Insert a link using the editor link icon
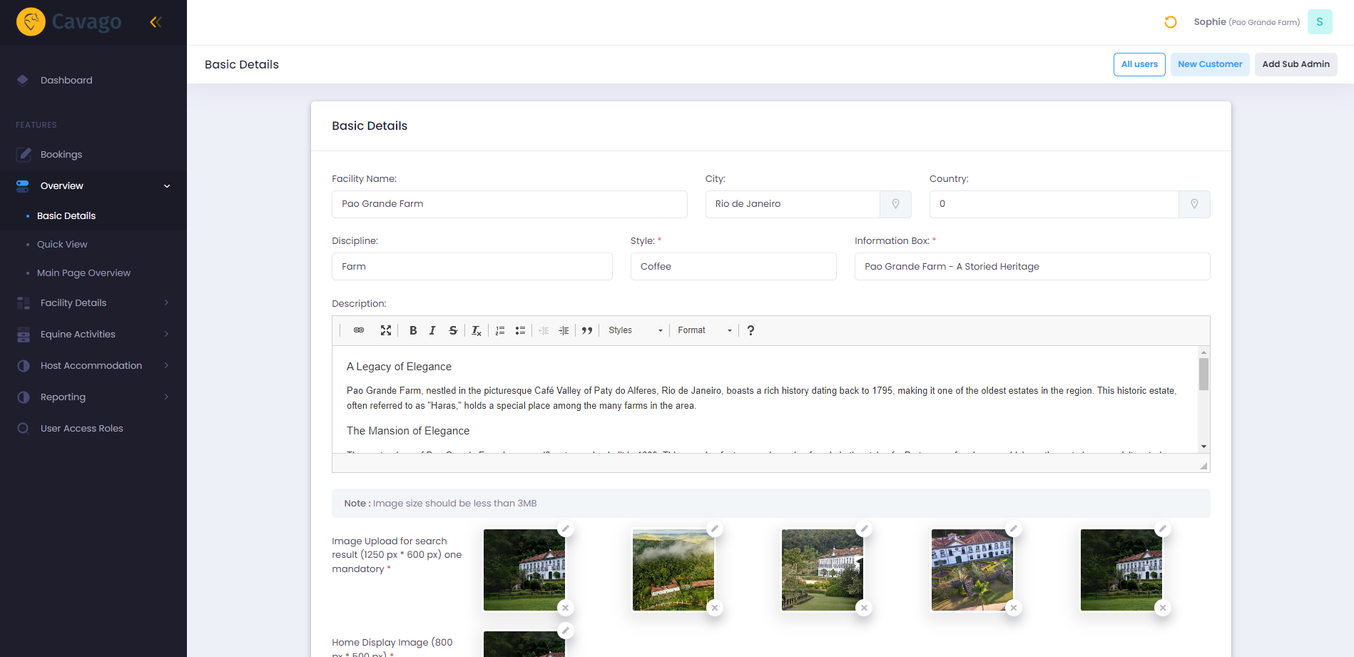This screenshot has height=657, width=1354. (x=359, y=330)
